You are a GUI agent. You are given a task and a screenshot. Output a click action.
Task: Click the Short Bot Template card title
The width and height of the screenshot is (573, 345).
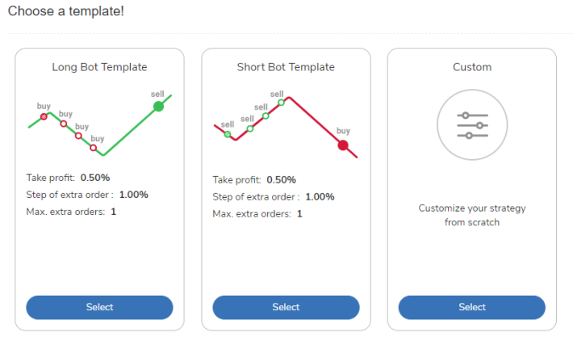tap(286, 67)
